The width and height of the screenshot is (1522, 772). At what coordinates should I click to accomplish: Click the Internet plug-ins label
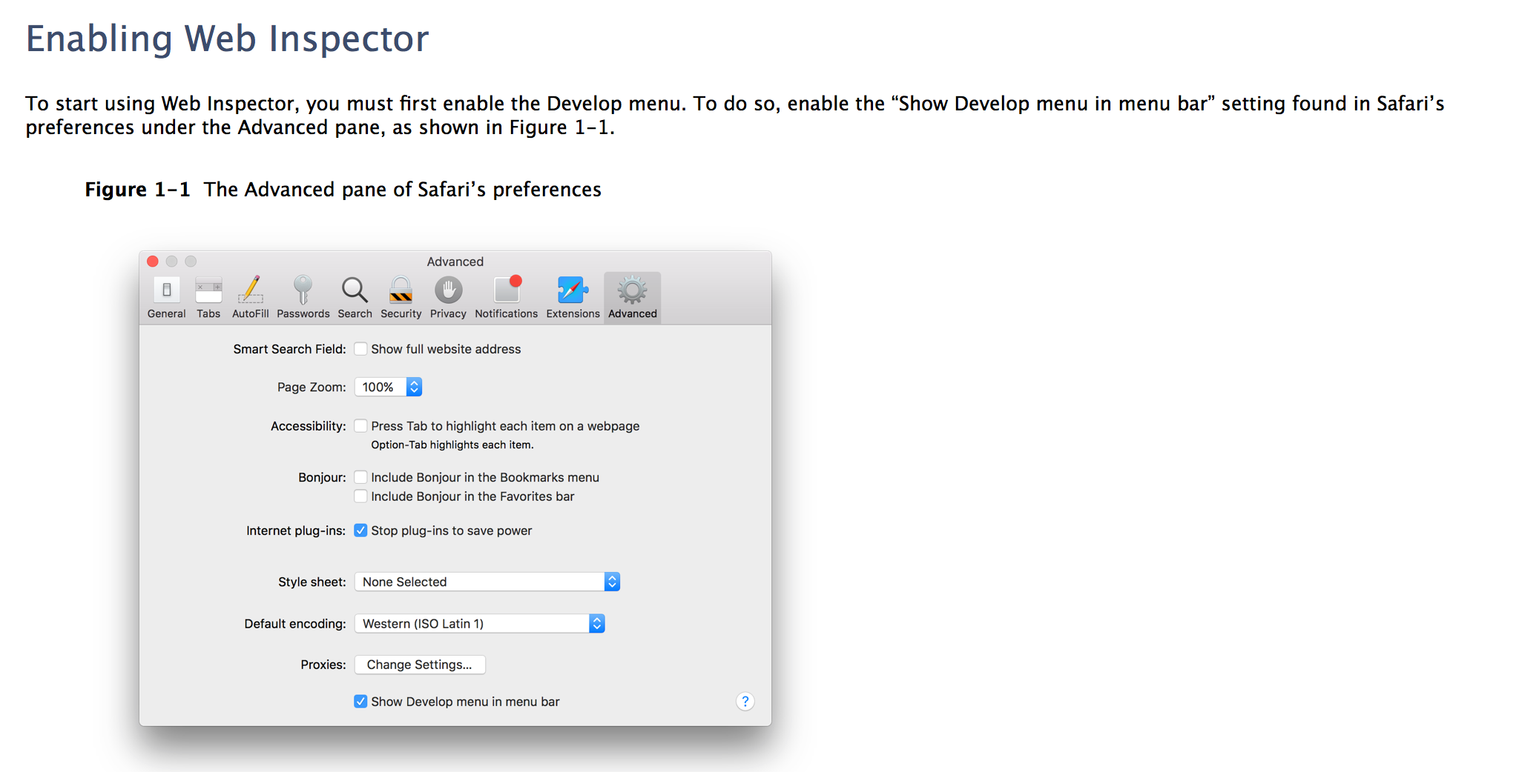[296, 530]
